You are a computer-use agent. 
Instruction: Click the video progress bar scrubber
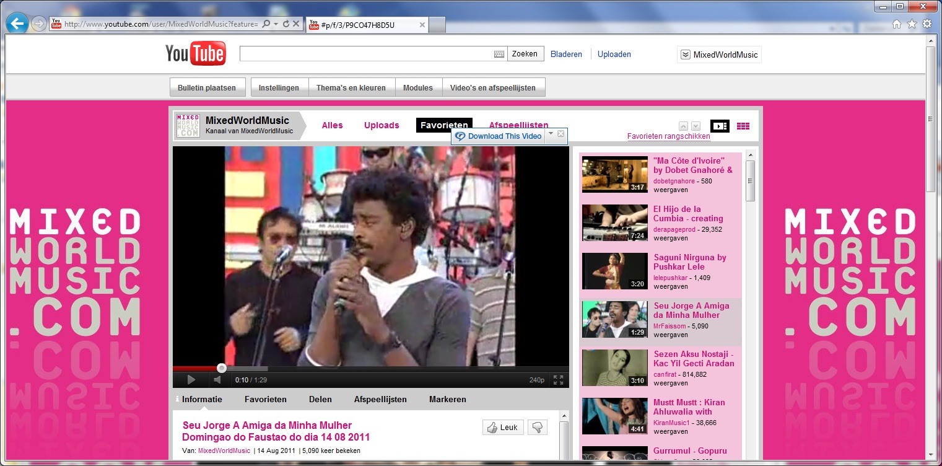(x=222, y=368)
